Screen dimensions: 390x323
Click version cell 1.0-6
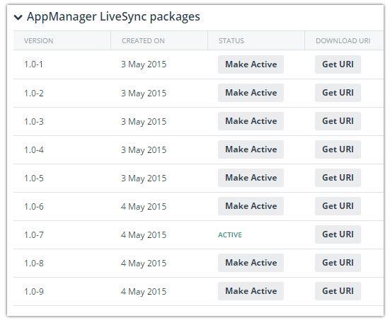pyautogui.click(x=33, y=207)
